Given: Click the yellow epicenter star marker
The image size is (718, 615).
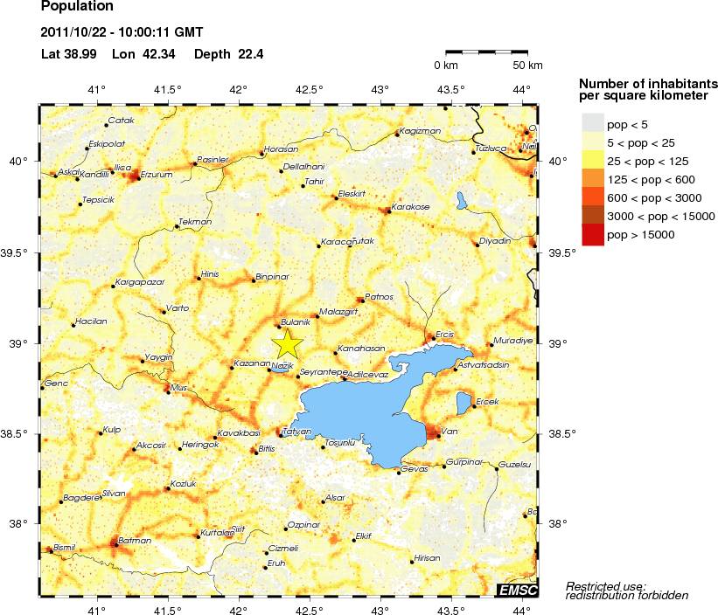Looking at the screenshot, I should tap(288, 345).
